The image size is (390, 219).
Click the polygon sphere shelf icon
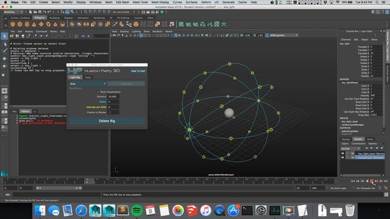13,24
